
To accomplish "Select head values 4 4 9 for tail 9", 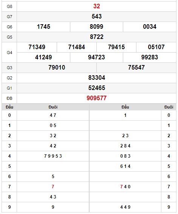I will [125, 207].
